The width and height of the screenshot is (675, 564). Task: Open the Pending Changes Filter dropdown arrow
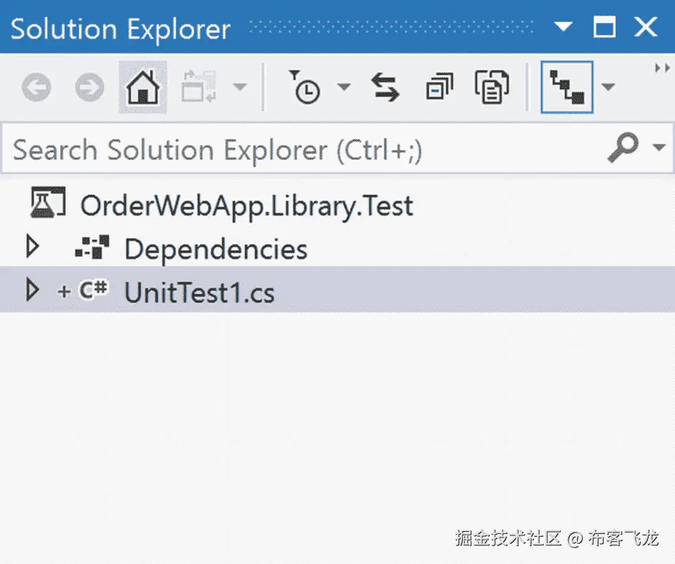click(x=345, y=87)
